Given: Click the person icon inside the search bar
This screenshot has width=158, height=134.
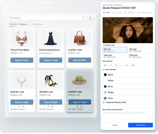Looking at the screenshot, I should 83,18.
